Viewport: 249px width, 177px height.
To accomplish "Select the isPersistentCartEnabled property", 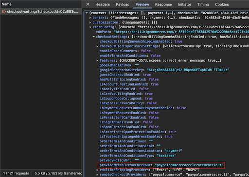I will point(129,118).
